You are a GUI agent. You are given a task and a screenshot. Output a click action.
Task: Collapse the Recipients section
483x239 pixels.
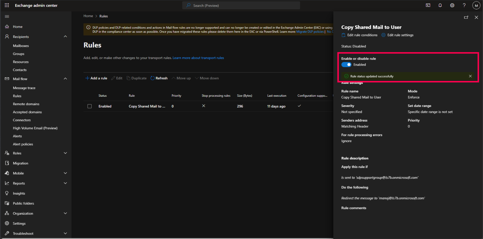[x=65, y=37]
